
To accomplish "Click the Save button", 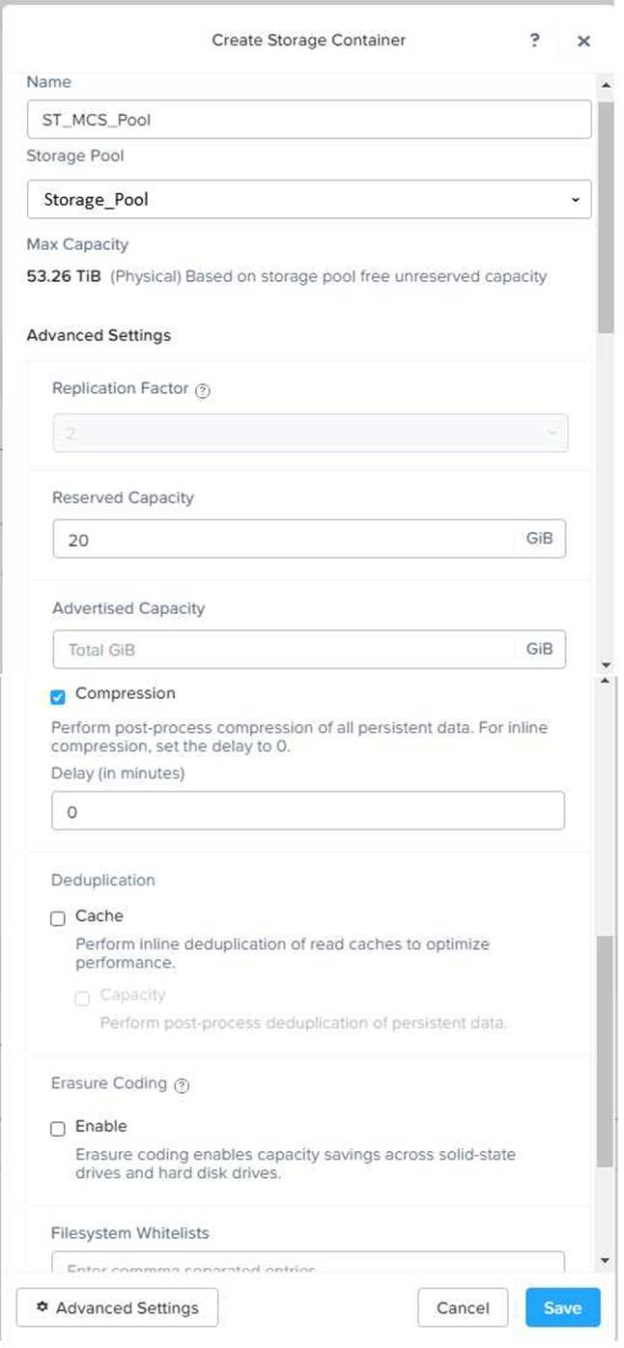I will (562, 1307).
